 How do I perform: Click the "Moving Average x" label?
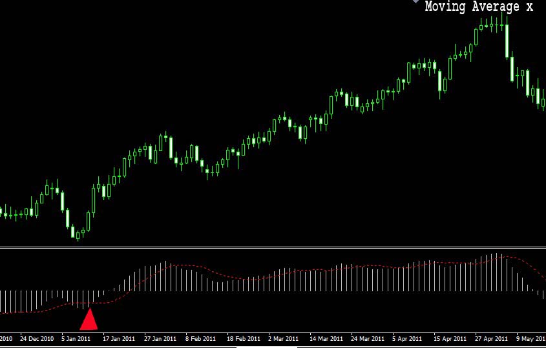479,6
